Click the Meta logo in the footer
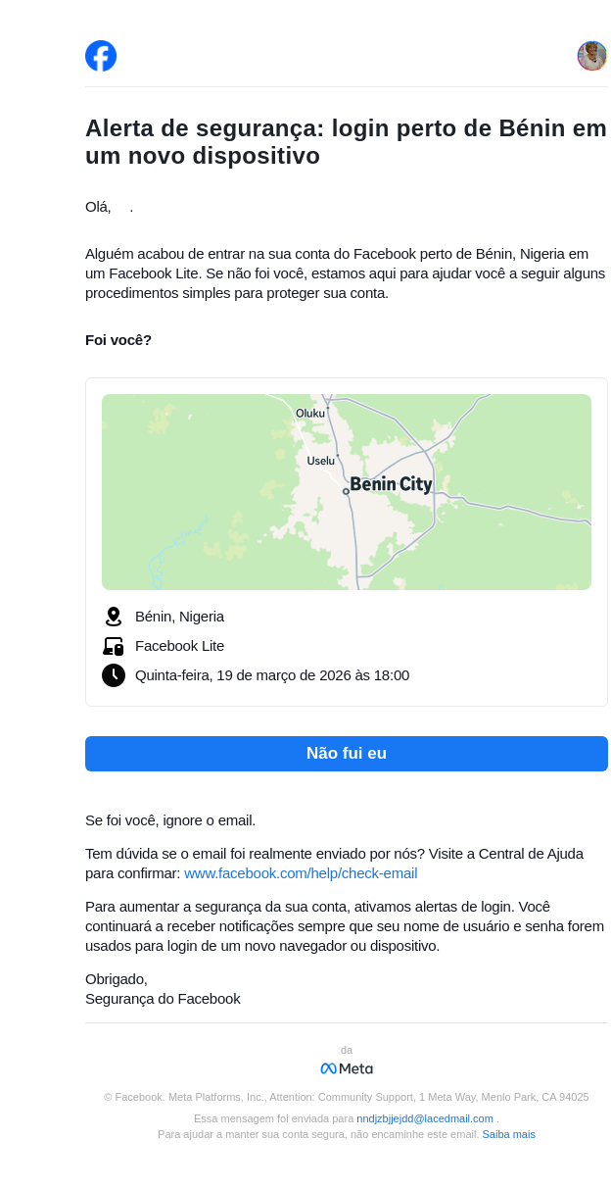The height and width of the screenshot is (1189, 611). pyautogui.click(x=347, y=1068)
